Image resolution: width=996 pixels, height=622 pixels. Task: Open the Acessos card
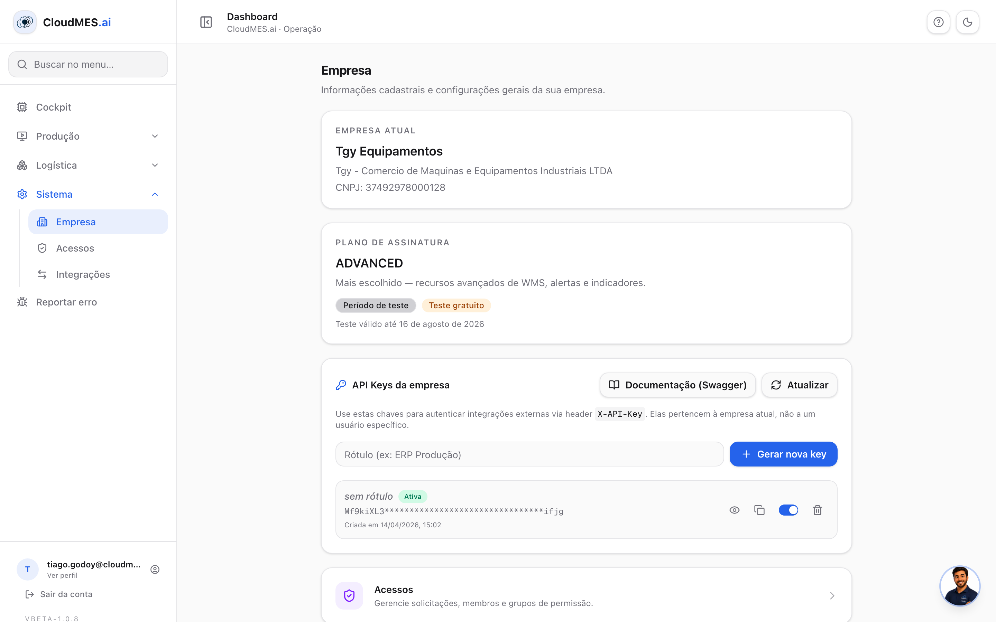(x=586, y=596)
